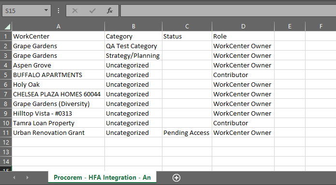
Task: Open the Name Box dropdown arrow
Action: pos(46,10)
